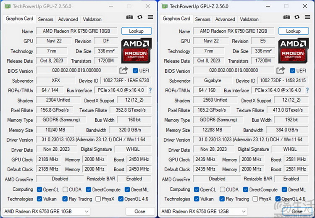
Task: Toggle UEFI checkbox in the 10GB window
Action: pos(135,71)
